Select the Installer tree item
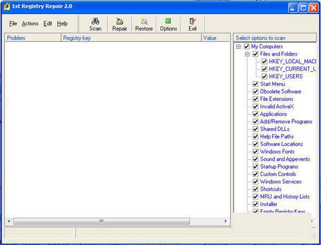 point(269,204)
